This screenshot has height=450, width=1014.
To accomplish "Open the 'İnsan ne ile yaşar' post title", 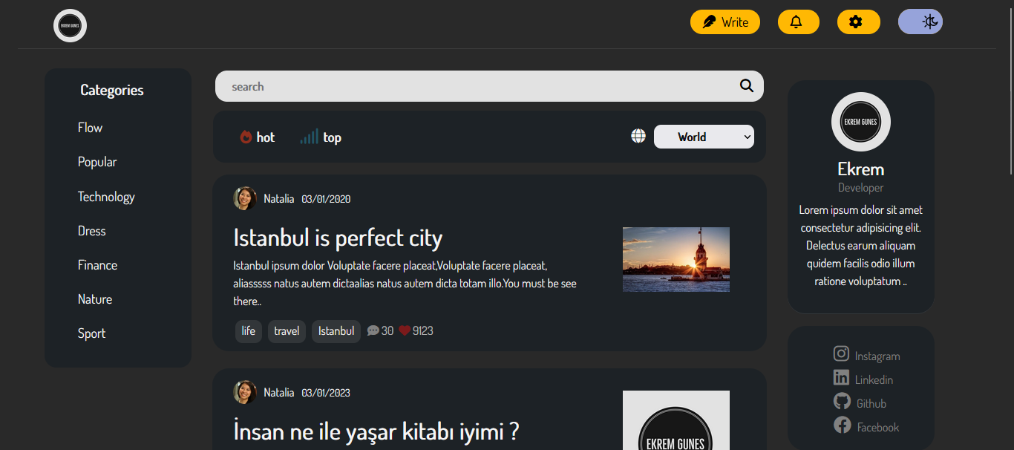I will click(376, 431).
